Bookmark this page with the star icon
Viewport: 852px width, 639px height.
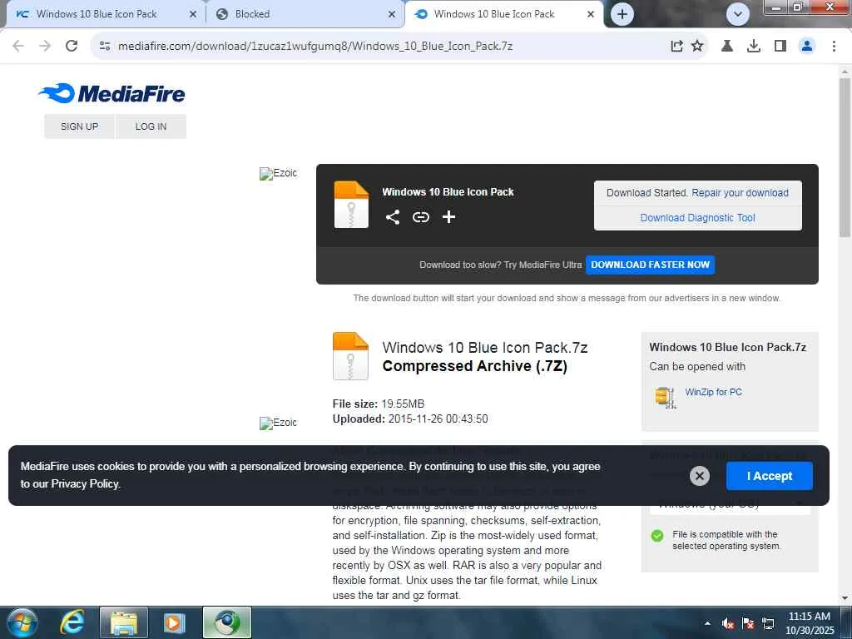697,47
